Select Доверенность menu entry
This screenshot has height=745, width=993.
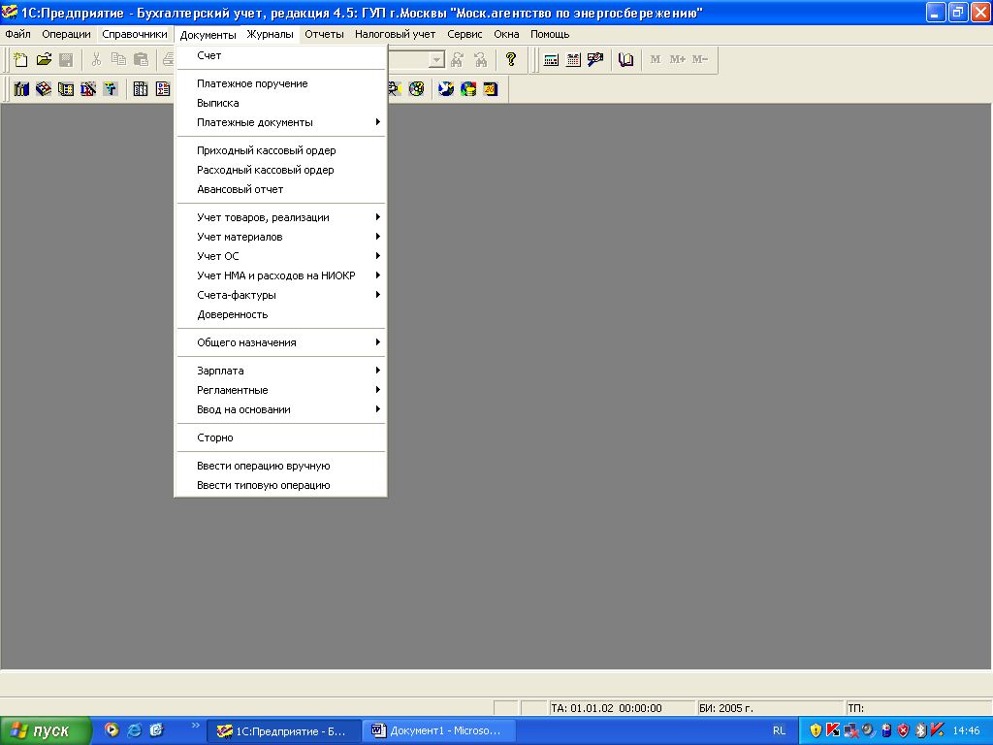[x=280, y=315]
